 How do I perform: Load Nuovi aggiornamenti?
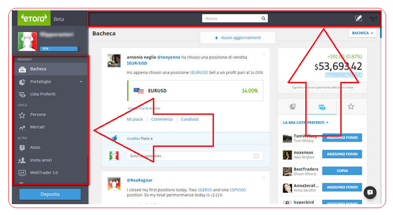[238, 37]
